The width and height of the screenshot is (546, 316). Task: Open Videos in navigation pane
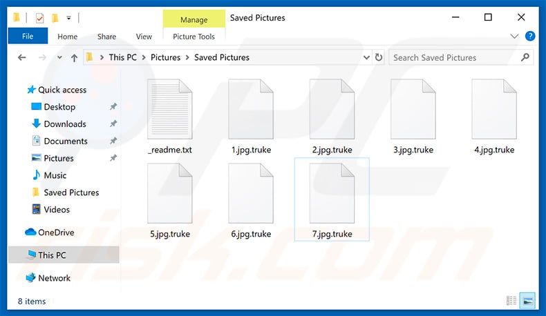pyautogui.click(x=51, y=209)
